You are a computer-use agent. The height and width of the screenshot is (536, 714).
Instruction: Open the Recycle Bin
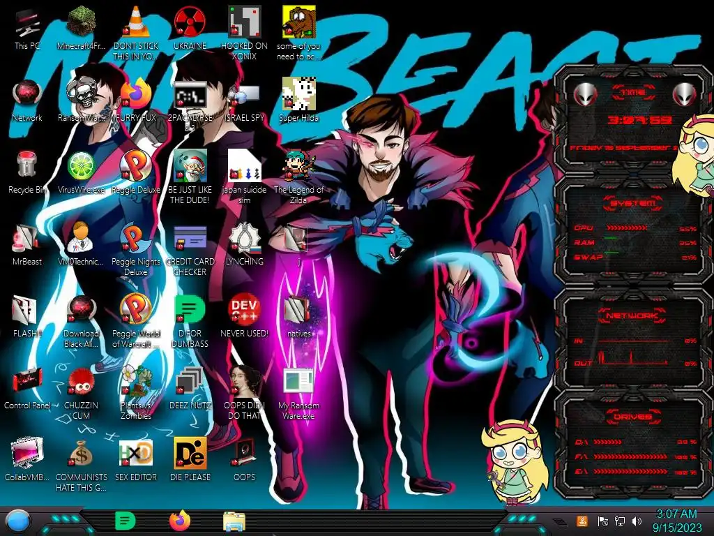[26, 165]
